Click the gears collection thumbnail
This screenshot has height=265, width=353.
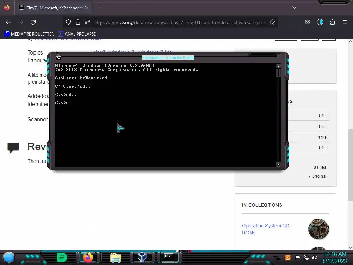point(318,229)
